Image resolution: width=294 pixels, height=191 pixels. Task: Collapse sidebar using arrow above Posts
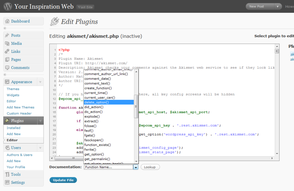click(5, 28)
